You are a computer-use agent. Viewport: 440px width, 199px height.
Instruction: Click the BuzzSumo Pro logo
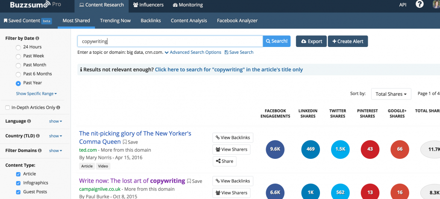tap(34, 5)
